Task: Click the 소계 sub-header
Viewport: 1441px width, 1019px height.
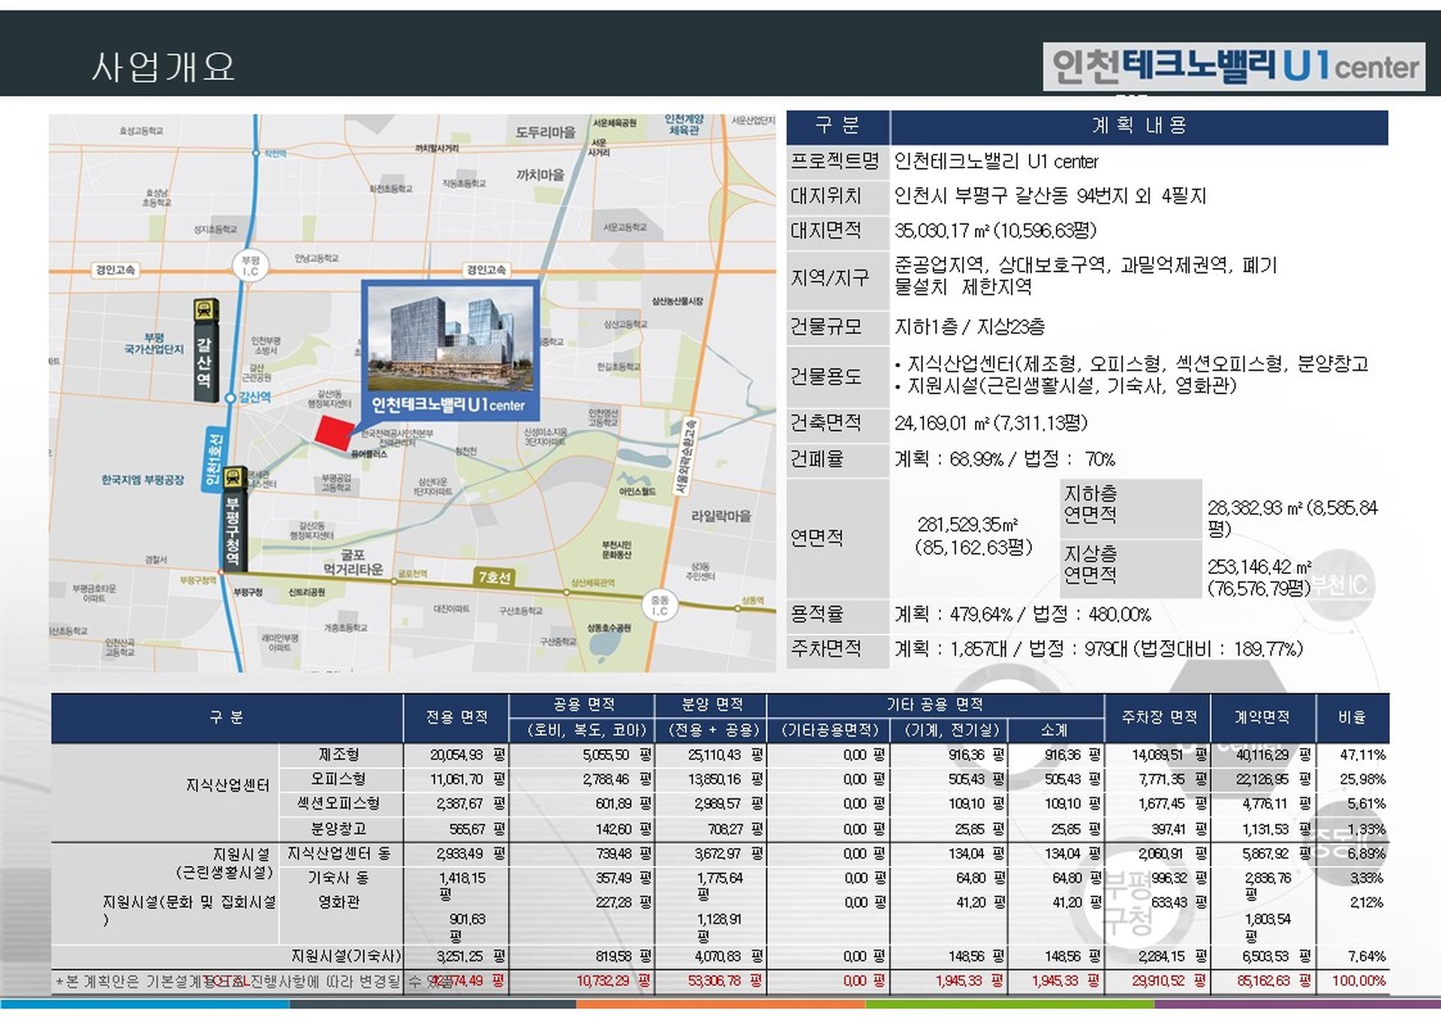Action: [1054, 729]
